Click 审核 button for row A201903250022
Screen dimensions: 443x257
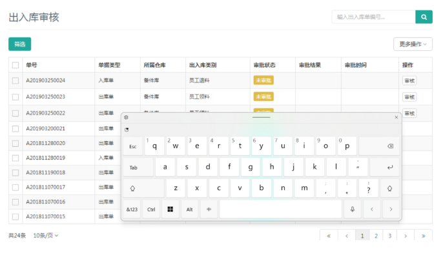pos(409,113)
